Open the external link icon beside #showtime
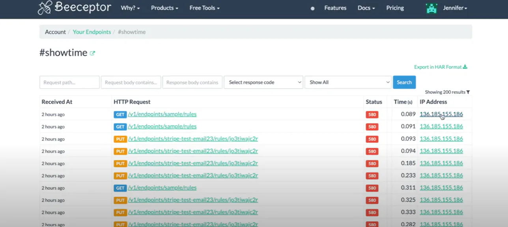 [92, 53]
